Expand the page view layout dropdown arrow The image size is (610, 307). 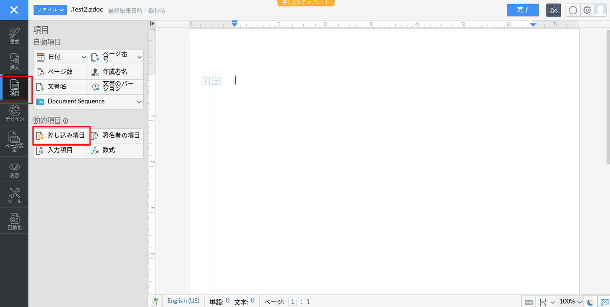click(x=553, y=302)
